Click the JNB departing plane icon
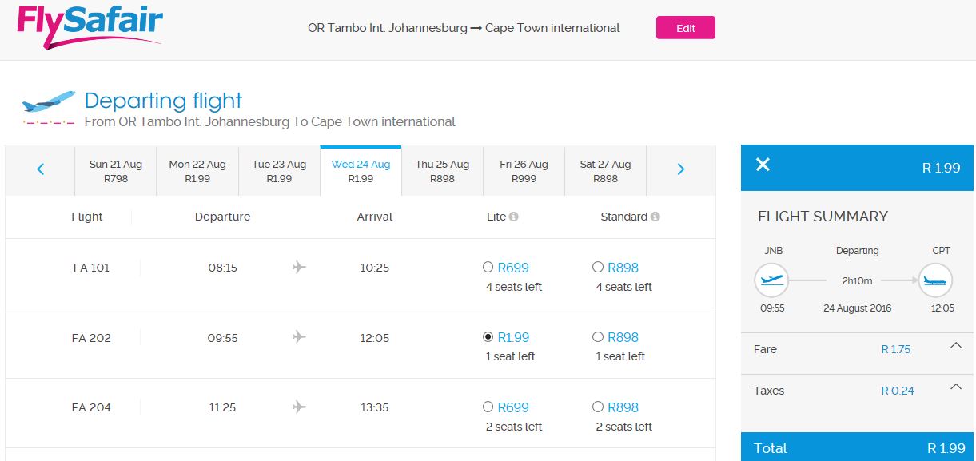This screenshot has height=461, width=976. coord(772,280)
